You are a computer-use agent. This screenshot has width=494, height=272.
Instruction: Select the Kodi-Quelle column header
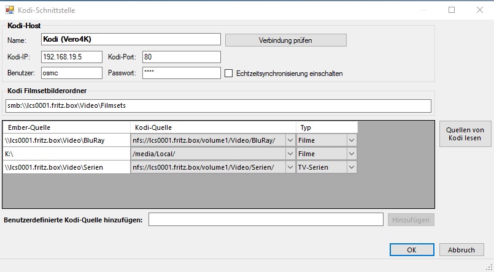[x=213, y=127]
